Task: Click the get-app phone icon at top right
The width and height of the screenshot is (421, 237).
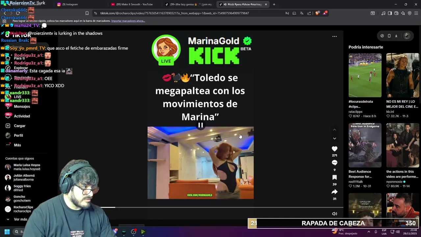Action: point(389,36)
